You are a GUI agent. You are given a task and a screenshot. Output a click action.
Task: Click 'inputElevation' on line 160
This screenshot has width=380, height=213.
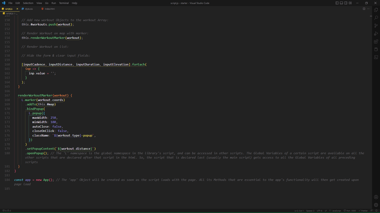point(116,64)
